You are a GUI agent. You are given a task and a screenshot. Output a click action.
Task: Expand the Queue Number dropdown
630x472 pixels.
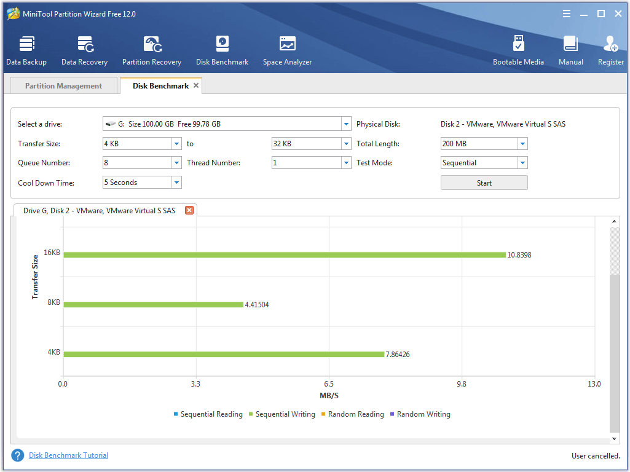click(x=176, y=163)
